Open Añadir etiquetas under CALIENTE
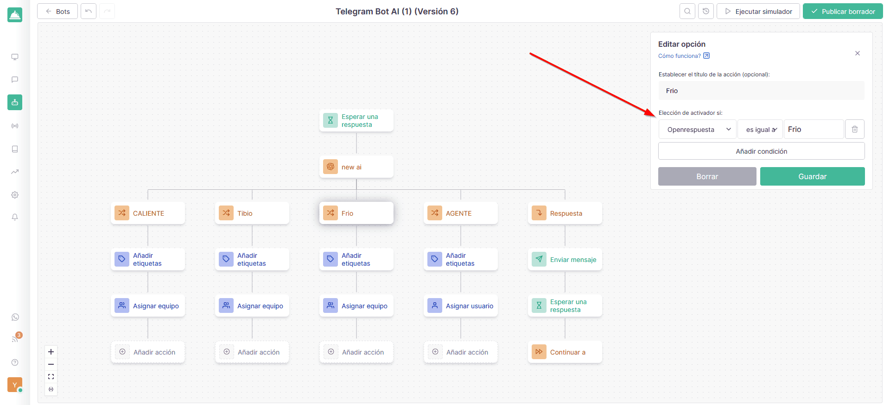 148,259
